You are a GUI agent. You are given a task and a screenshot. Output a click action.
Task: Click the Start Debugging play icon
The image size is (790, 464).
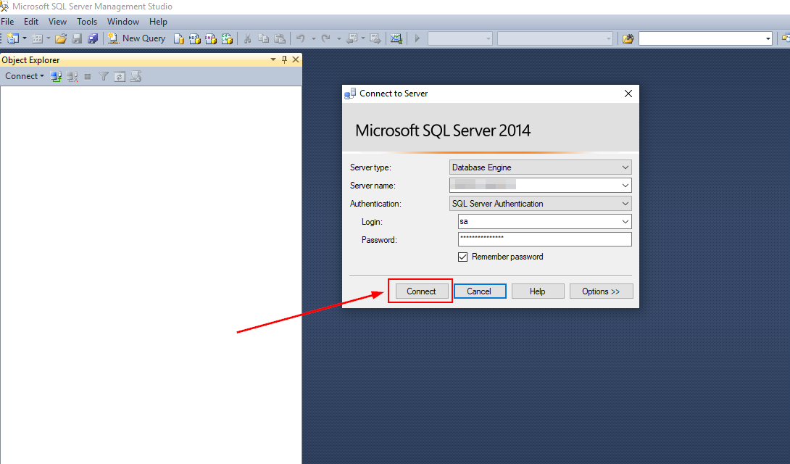(417, 38)
